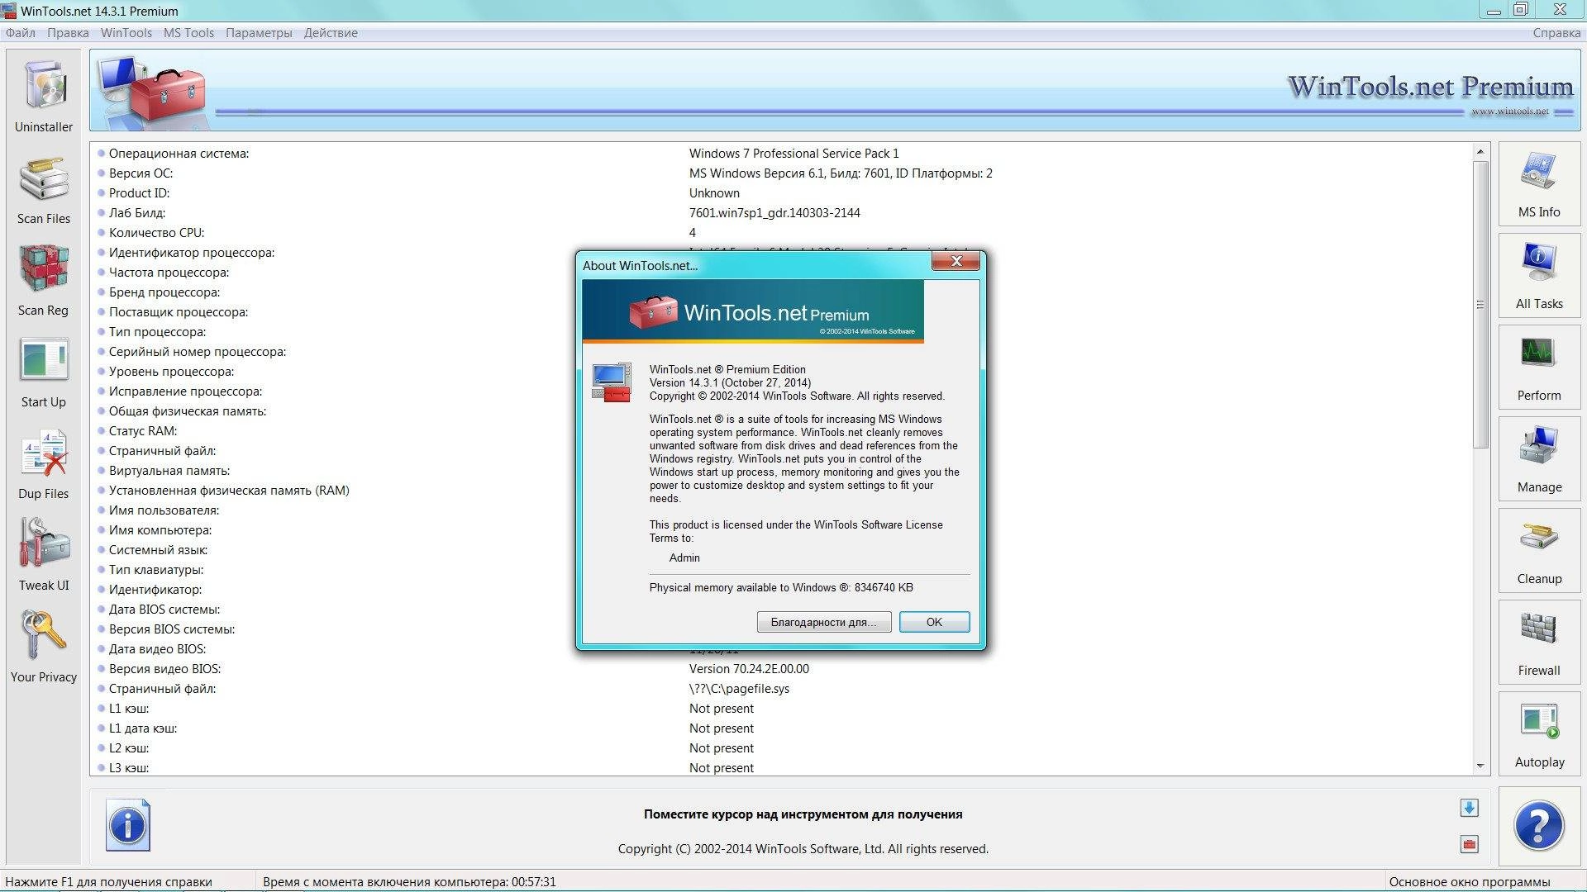Launch the Scan Reg tool
Viewport: 1587px width, 892px height.
44,280
